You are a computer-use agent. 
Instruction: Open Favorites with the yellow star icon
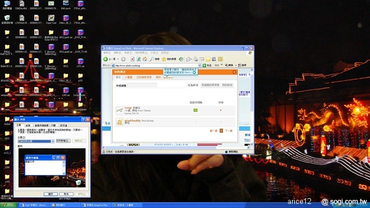tap(164, 59)
